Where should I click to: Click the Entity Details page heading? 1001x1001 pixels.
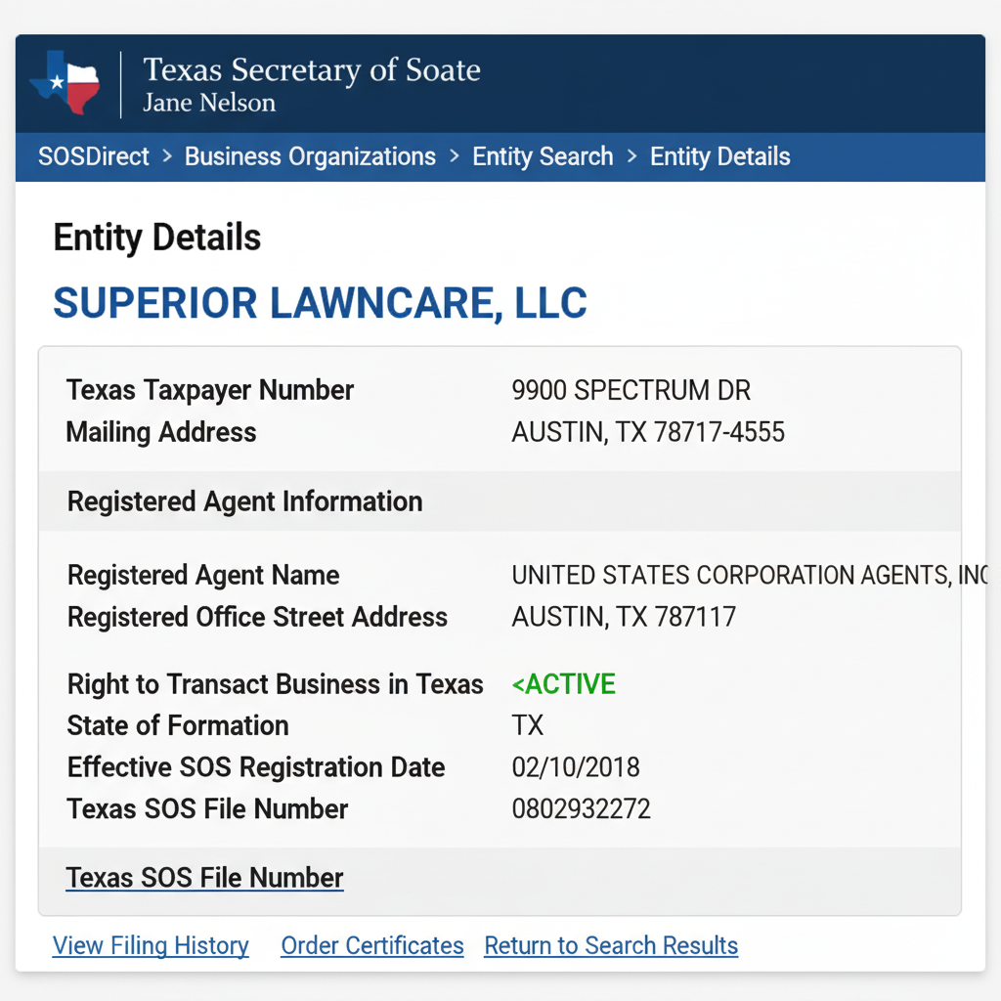click(157, 238)
